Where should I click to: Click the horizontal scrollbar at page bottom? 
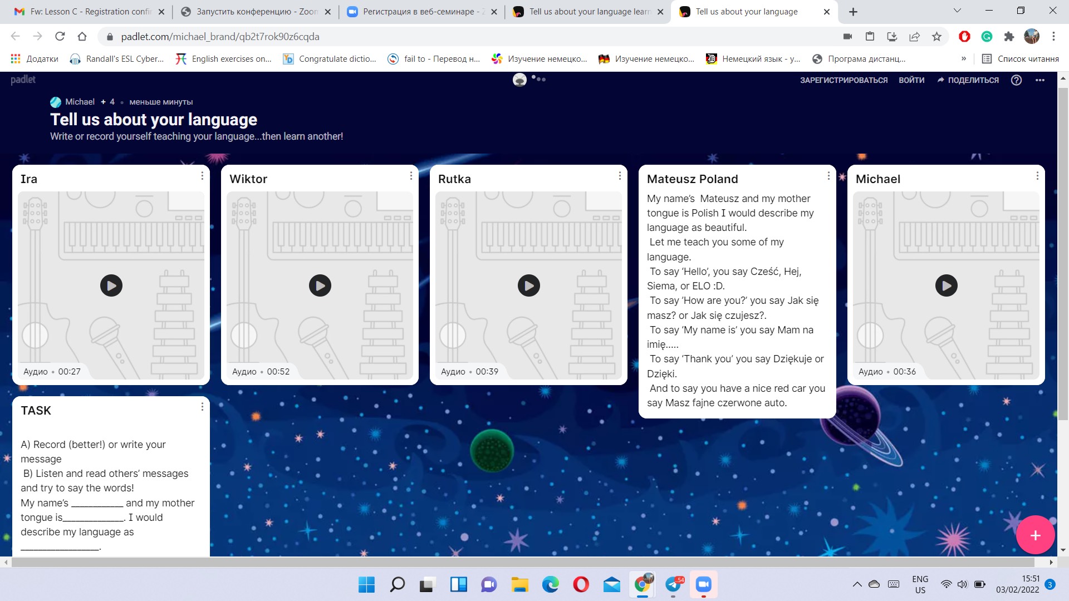523,562
